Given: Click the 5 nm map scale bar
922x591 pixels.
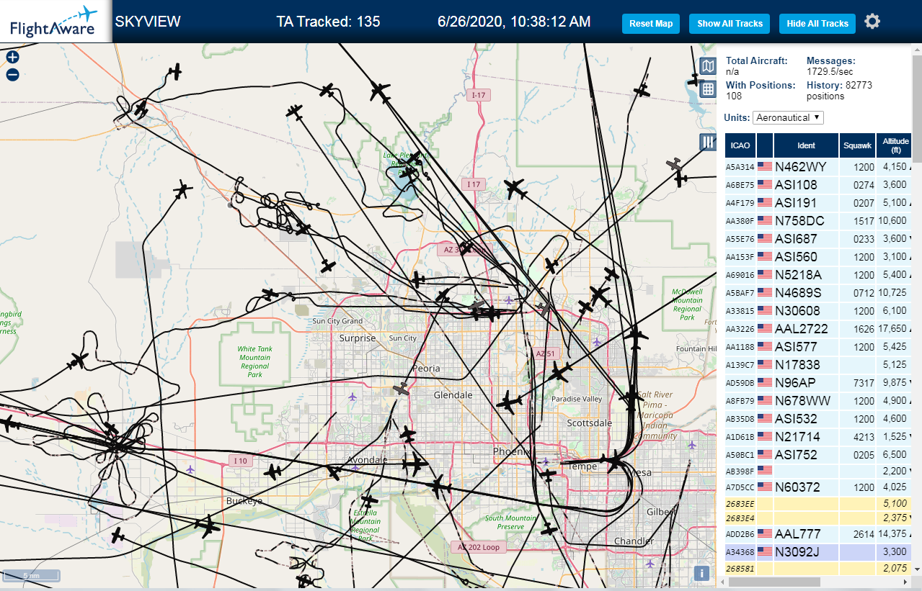Looking at the screenshot, I should click(31, 575).
